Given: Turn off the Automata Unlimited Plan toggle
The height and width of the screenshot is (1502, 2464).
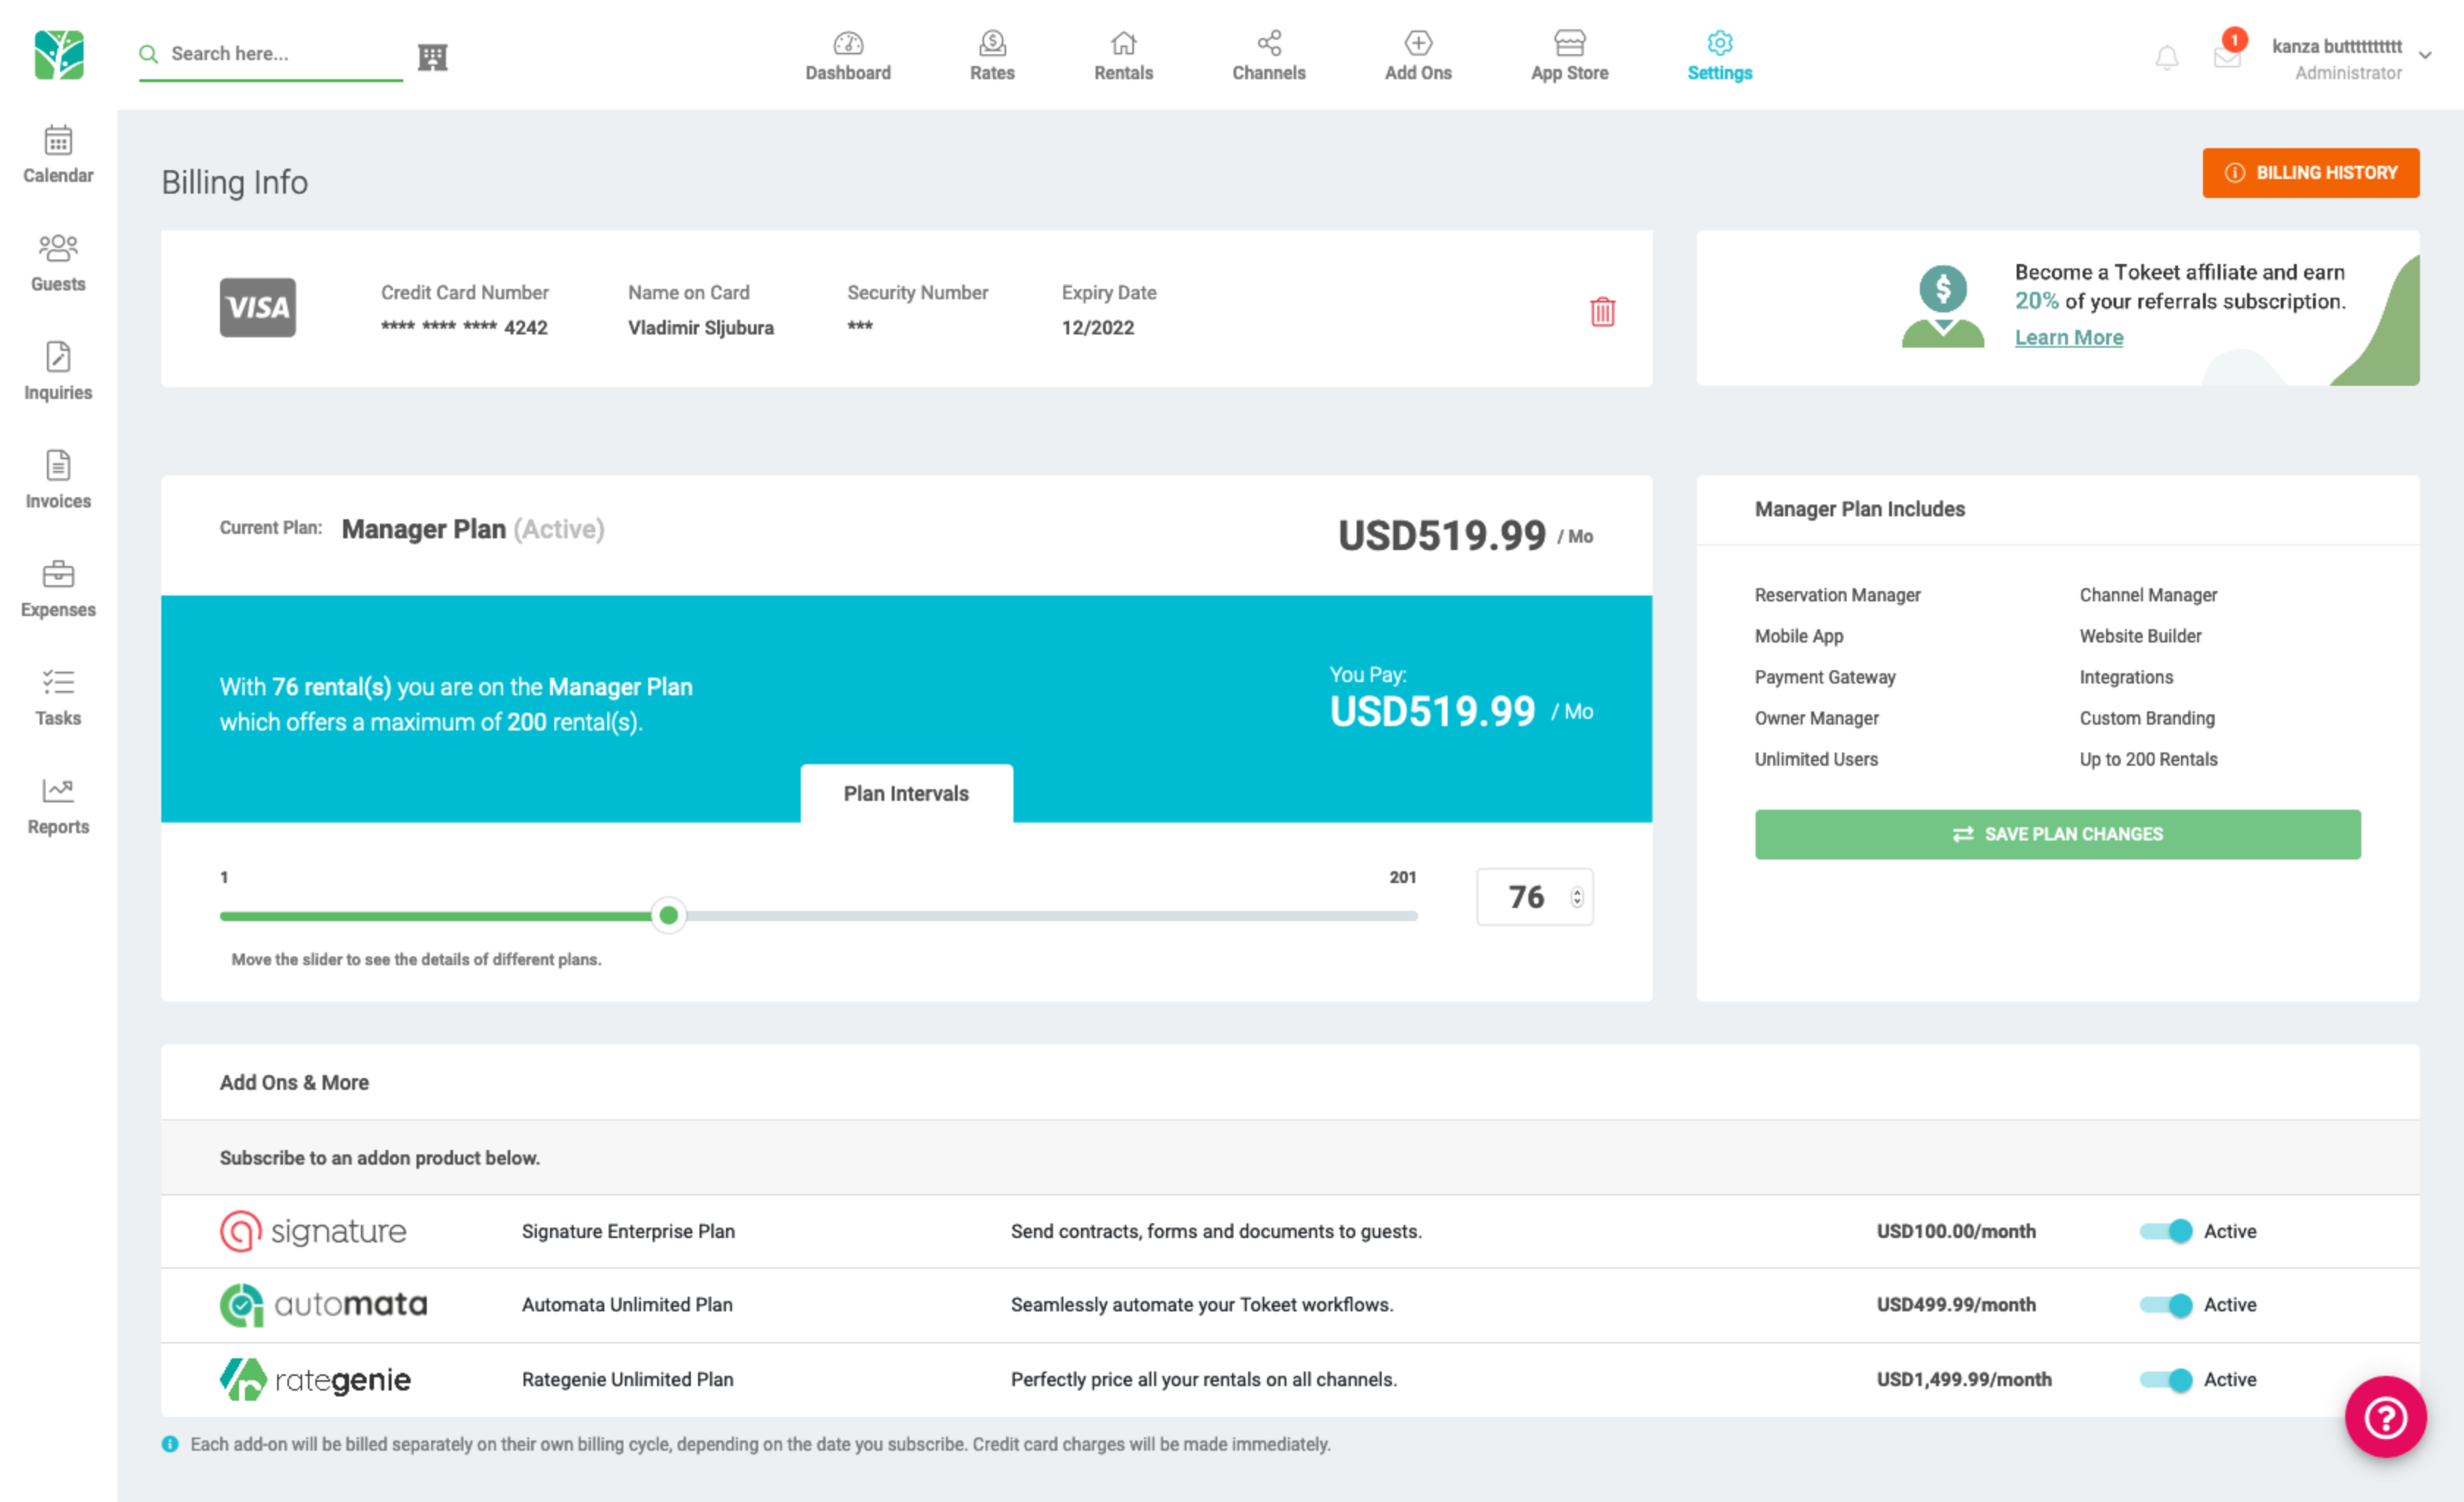Looking at the screenshot, I should 2166,1305.
